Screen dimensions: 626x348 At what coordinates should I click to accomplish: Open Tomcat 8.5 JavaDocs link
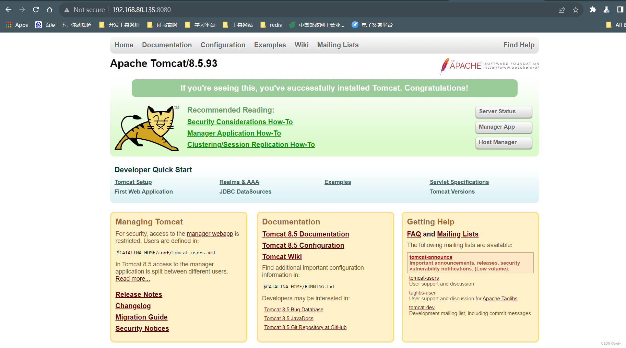pos(289,318)
